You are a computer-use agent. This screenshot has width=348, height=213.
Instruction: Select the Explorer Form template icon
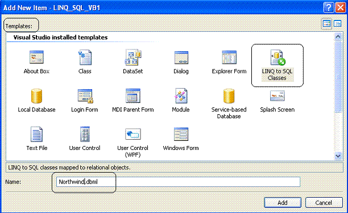229,57
